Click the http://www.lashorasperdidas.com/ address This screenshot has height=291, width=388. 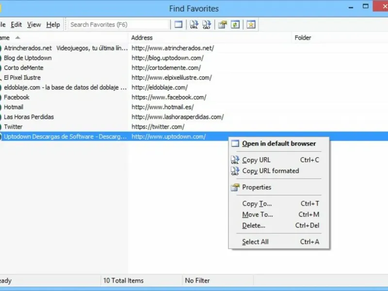[x=178, y=117]
